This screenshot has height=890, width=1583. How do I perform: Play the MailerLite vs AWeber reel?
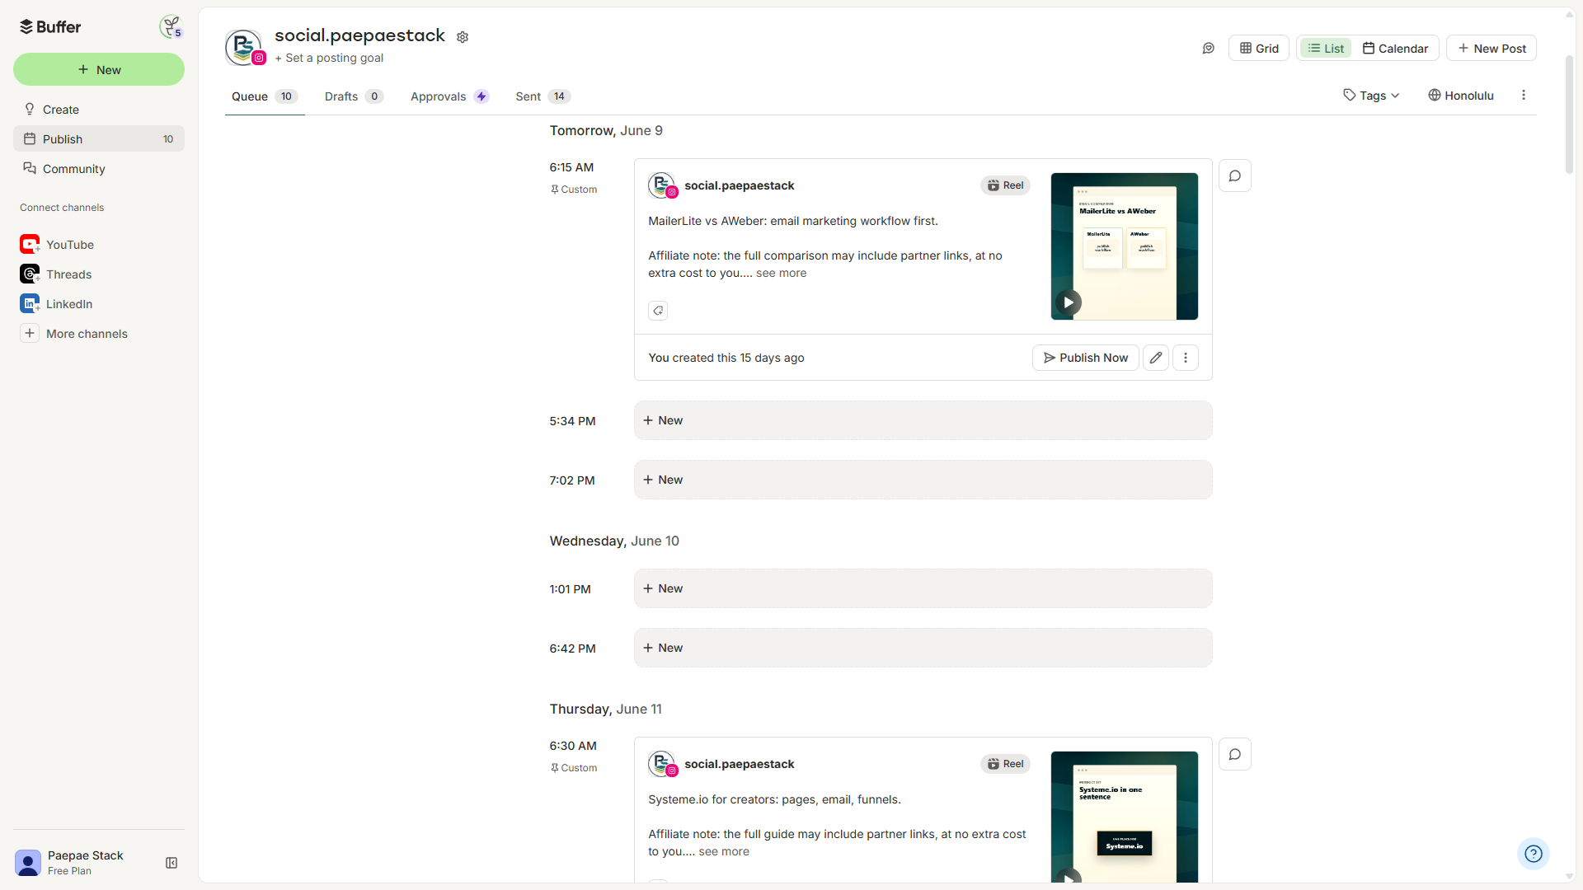point(1069,302)
